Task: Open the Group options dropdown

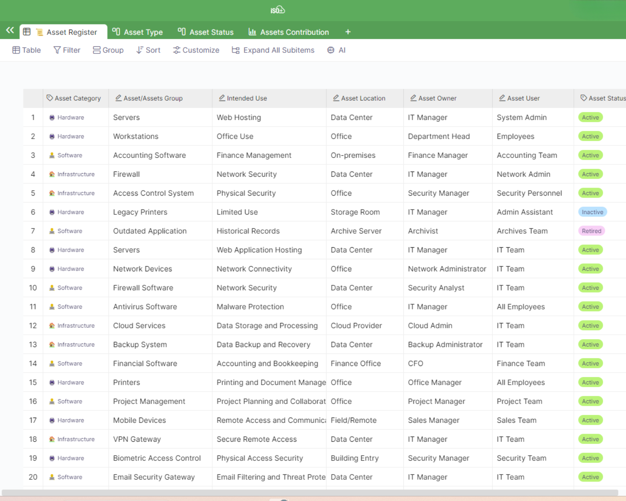Action: [x=108, y=50]
